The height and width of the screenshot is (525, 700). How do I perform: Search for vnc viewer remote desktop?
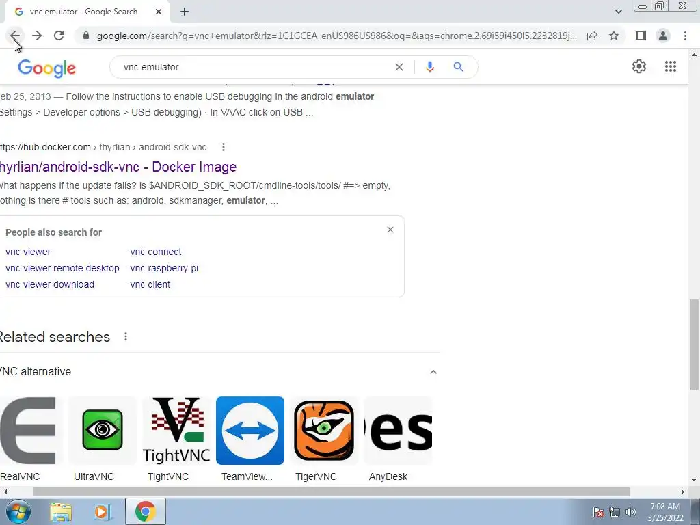coord(62,268)
